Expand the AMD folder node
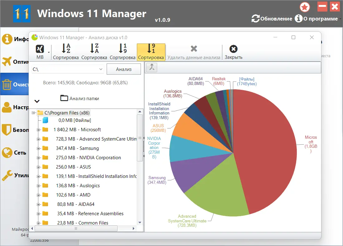Viewport: 343px width, 246px height. (38, 195)
